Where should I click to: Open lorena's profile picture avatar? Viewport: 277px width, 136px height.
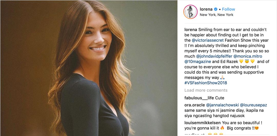pyautogui.click(x=190, y=12)
